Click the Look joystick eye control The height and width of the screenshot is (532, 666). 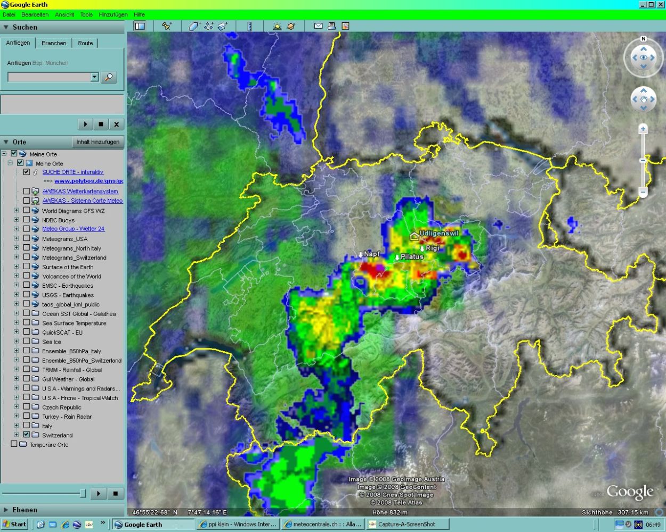[644, 57]
